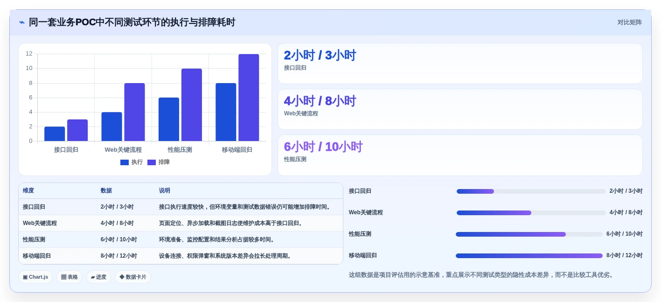The width and height of the screenshot is (661, 302).
Task: Click the 接口回归 axis label under chart
Action: 66,150
